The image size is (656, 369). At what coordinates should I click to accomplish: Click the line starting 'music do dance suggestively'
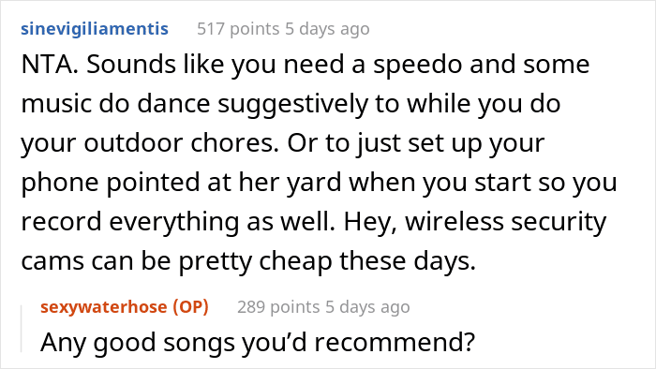click(291, 105)
